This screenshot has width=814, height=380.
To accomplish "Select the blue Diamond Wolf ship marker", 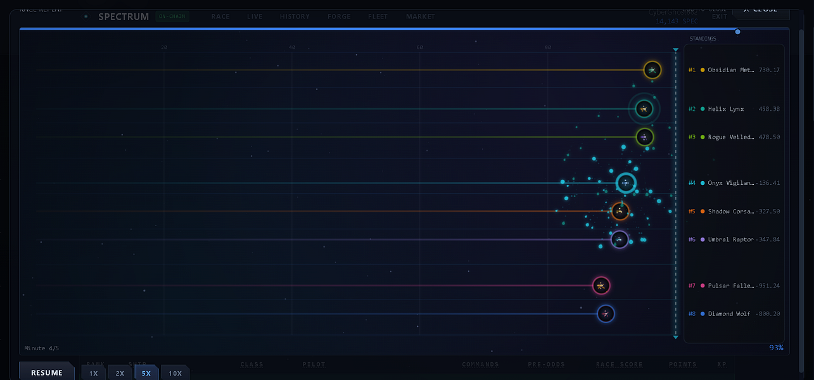I will [x=606, y=313].
